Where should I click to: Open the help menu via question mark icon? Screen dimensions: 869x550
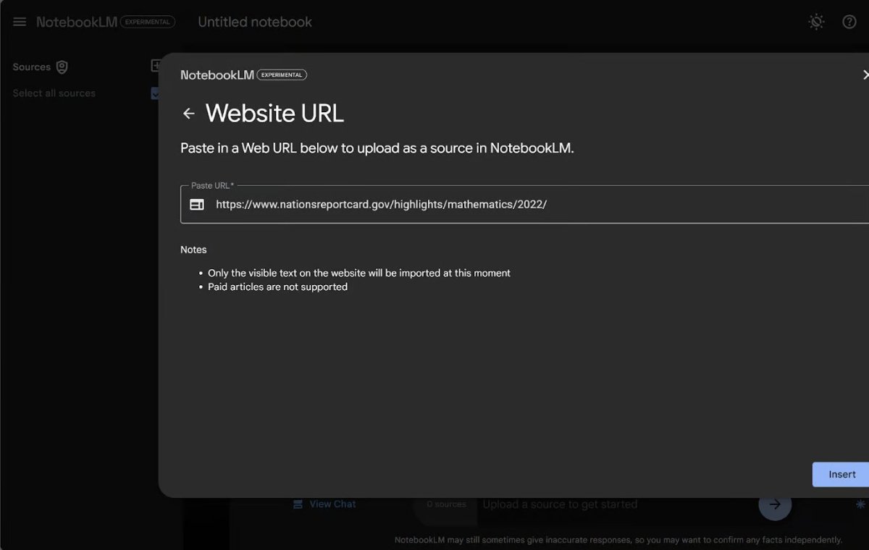click(849, 22)
